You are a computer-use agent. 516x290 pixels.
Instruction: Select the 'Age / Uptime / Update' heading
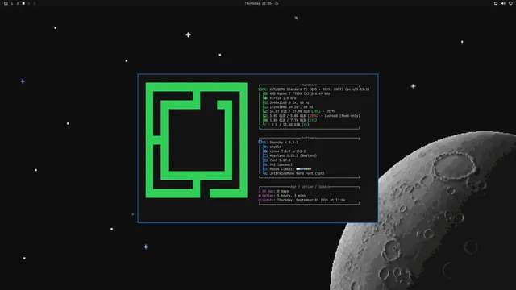(x=310, y=187)
